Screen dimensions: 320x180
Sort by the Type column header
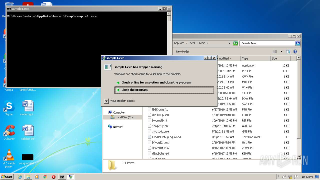pyautogui.click(x=256, y=58)
